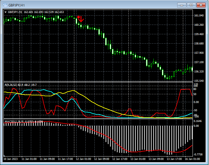Screen dimensions: 209x165
Task: Click the chart window icon in title bar
Action: pos(5,5)
